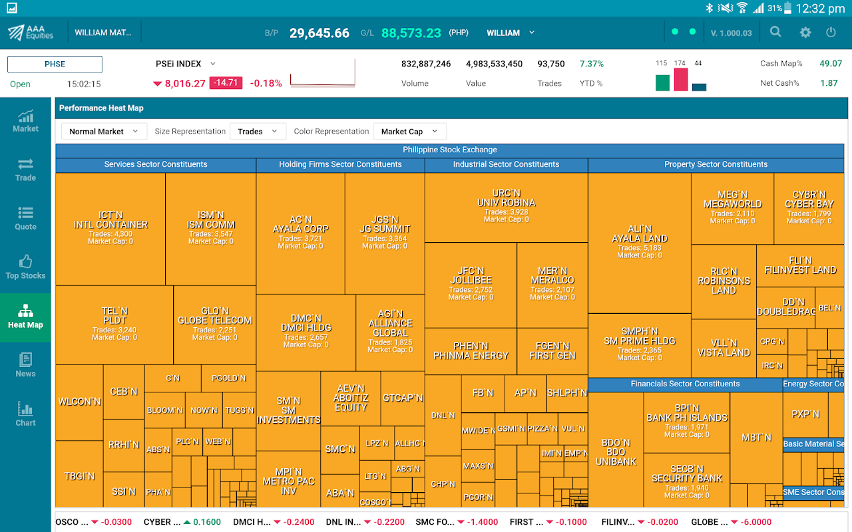Viewport: 852px width, 532px height.
Task: Select Philippine Stock Exchange header
Action: pyautogui.click(x=450, y=150)
